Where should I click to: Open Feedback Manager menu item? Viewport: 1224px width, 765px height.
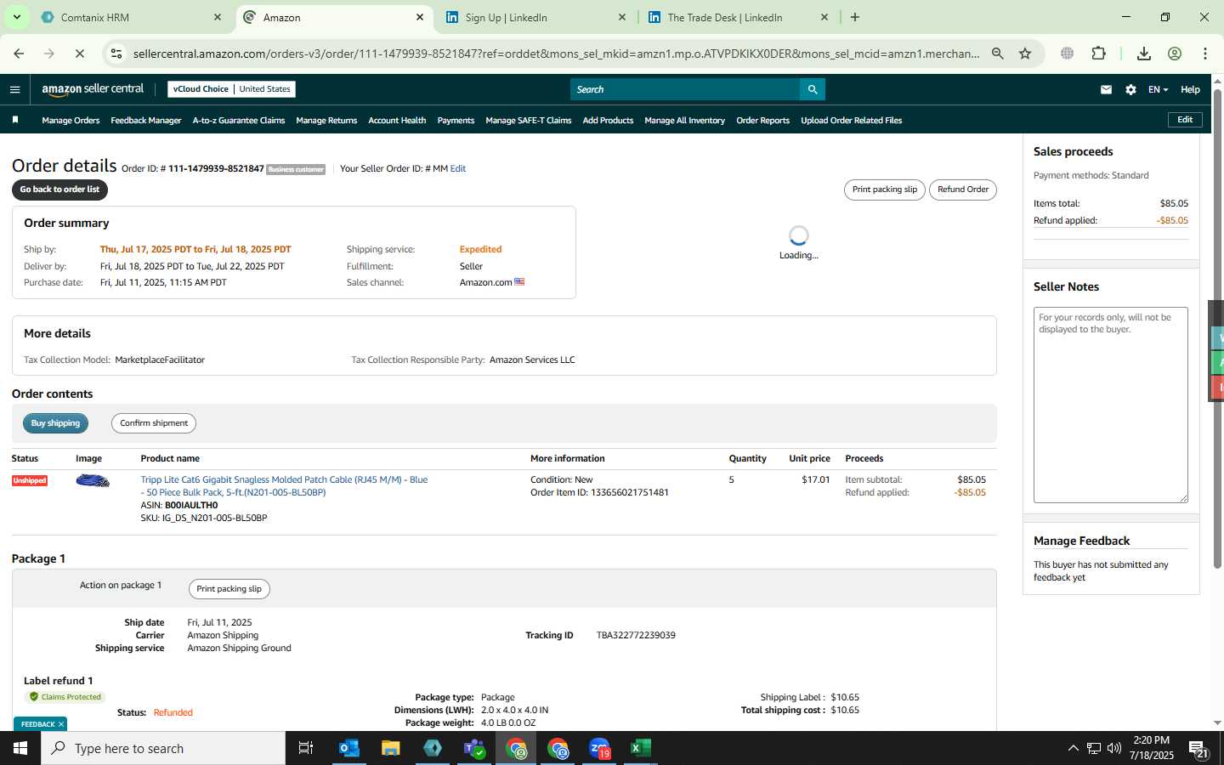(145, 121)
